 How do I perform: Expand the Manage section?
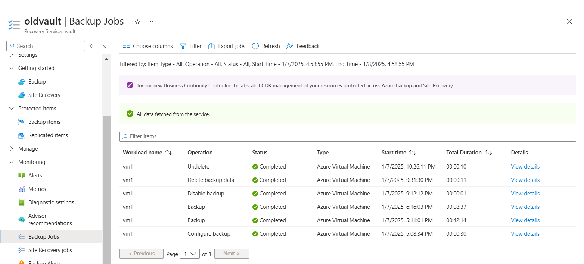pos(11,149)
